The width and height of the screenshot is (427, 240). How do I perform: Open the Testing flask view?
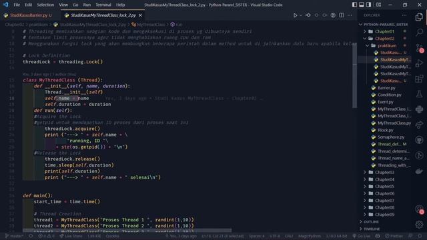(419, 94)
